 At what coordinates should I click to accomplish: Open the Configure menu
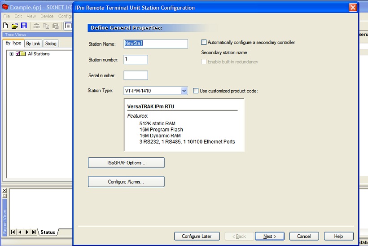[x=65, y=16]
